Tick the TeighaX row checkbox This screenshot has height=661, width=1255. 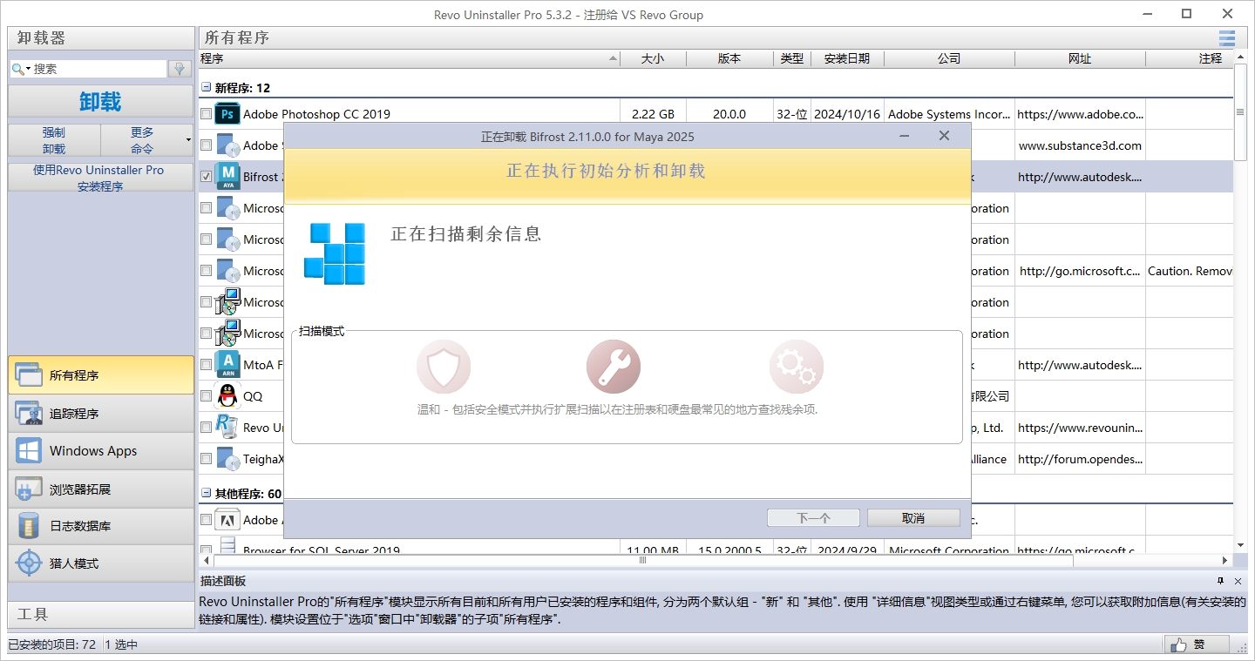click(206, 459)
